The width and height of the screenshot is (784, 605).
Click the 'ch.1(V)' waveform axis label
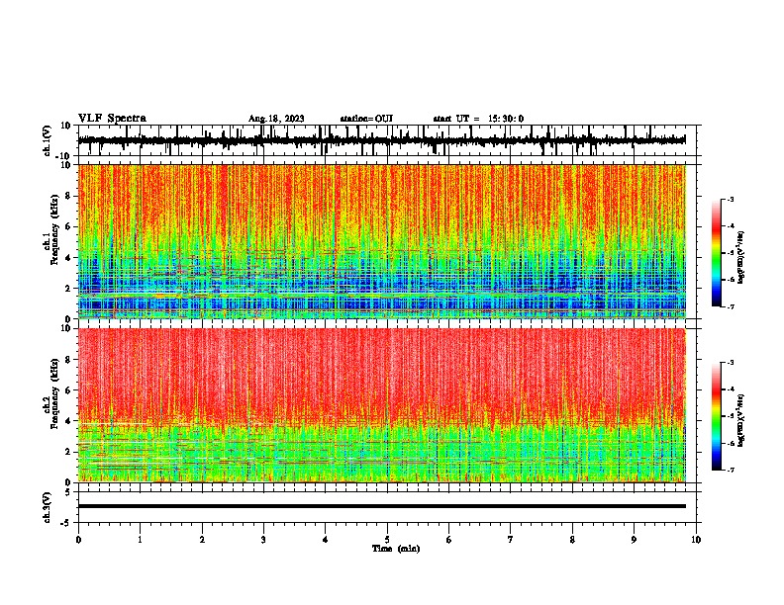pyautogui.click(x=49, y=140)
